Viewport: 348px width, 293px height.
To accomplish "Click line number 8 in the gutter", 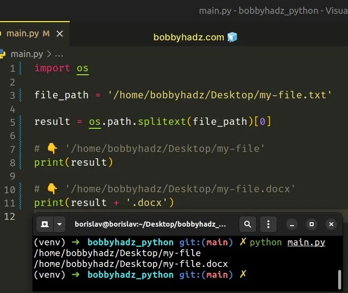I will [x=13, y=163].
